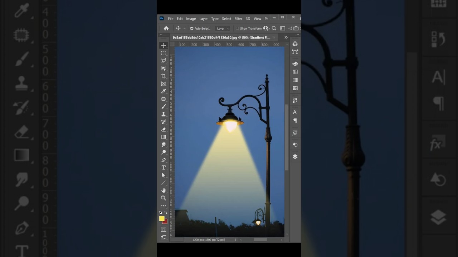Select the Pen tool
This screenshot has height=257, width=458.
(164, 160)
